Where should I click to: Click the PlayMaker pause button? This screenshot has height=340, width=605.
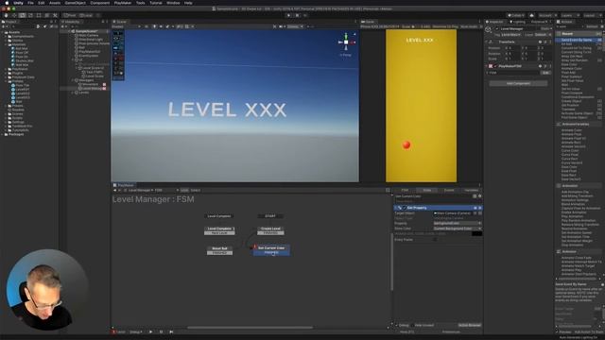click(x=161, y=331)
